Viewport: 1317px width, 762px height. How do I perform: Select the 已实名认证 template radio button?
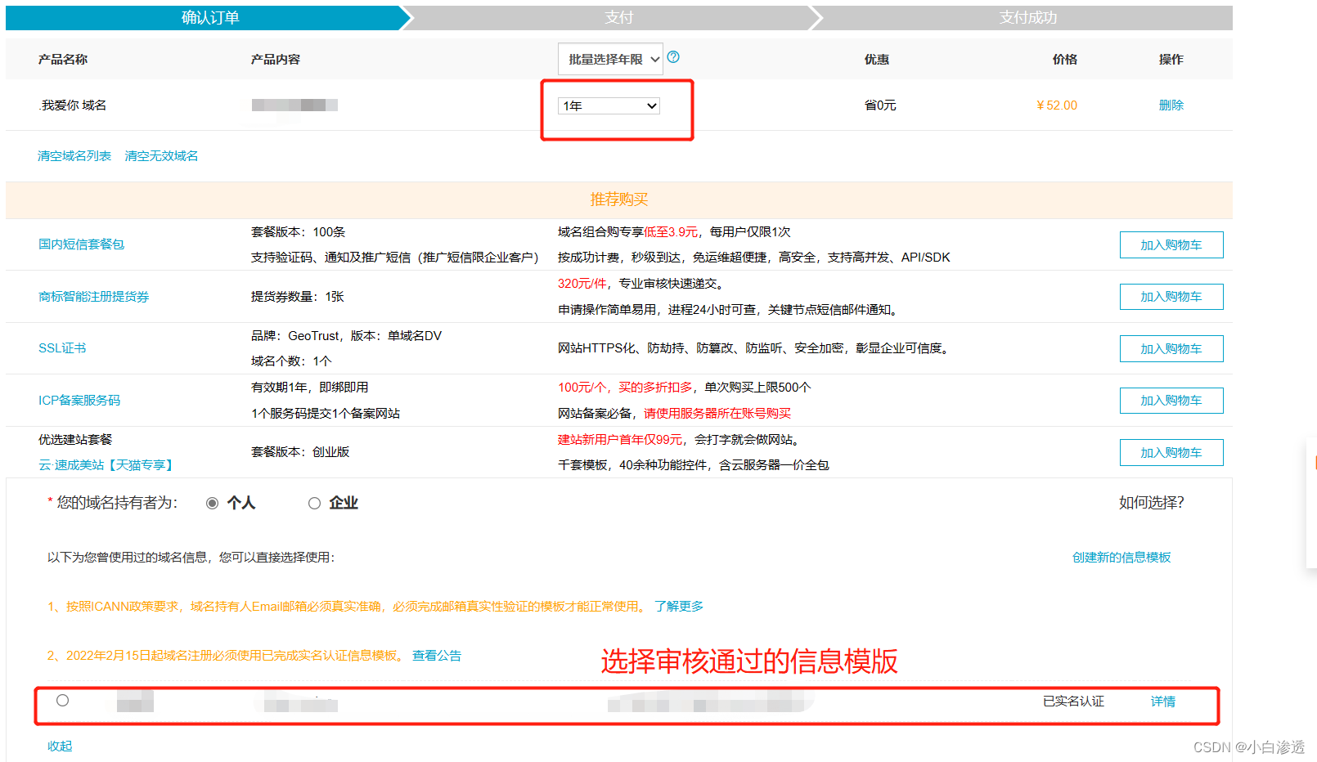[62, 700]
